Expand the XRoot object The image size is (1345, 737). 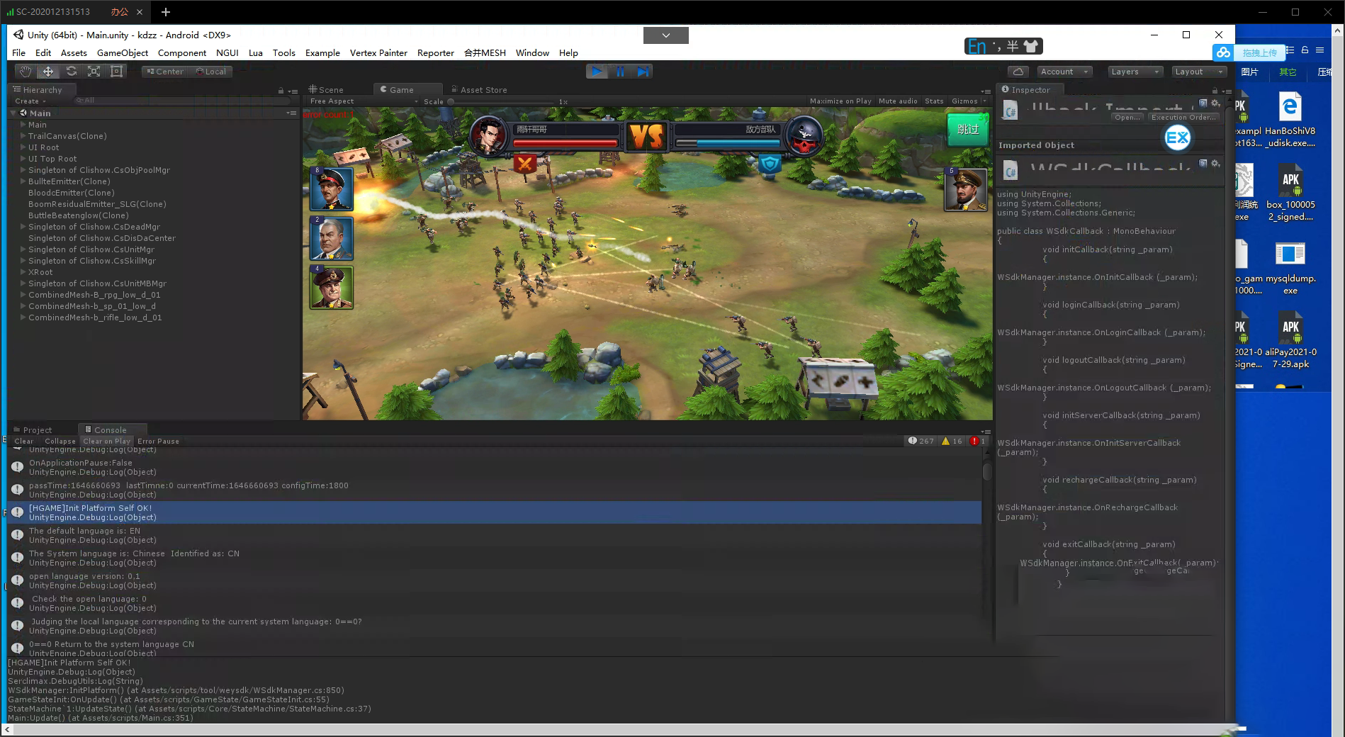pyautogui.click(x=23, y=272)
